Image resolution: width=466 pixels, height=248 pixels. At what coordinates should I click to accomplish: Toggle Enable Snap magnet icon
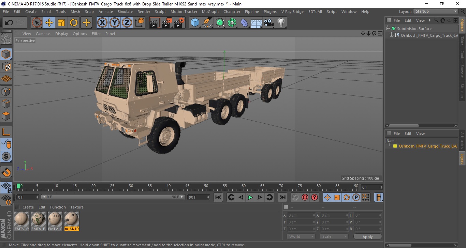(6, 172)
